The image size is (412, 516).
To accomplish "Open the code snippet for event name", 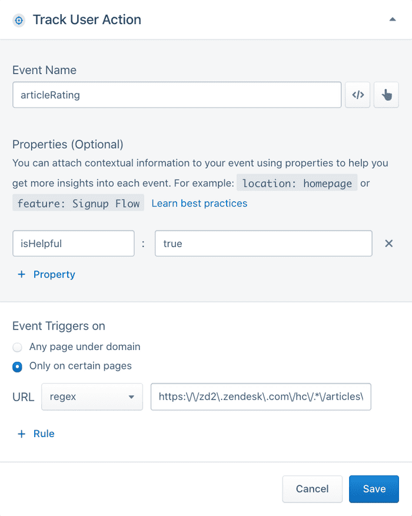I will click(358, 95).
